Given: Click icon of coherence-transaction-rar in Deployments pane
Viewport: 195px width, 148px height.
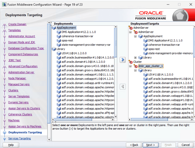Looking at the screenshot, I should point(59,36).
